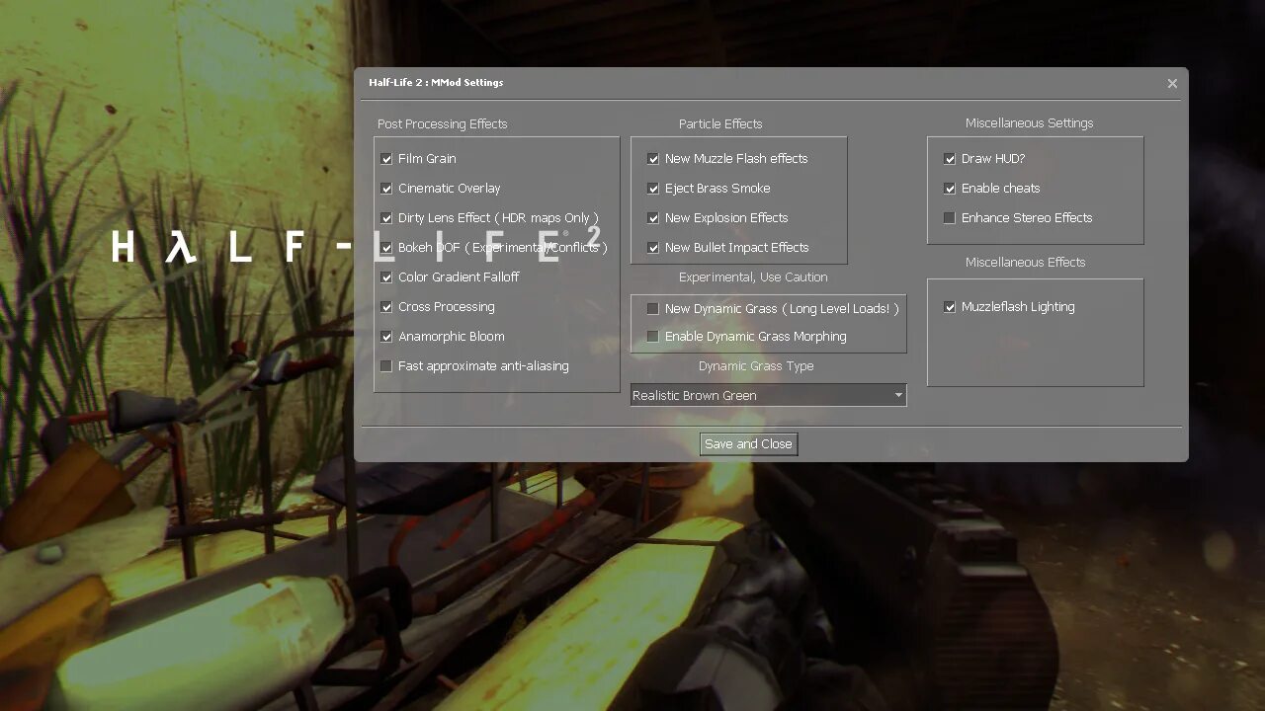Toggle Bokeh DOF experimental checkbox
1265x711 pixels.
[386, 248]
